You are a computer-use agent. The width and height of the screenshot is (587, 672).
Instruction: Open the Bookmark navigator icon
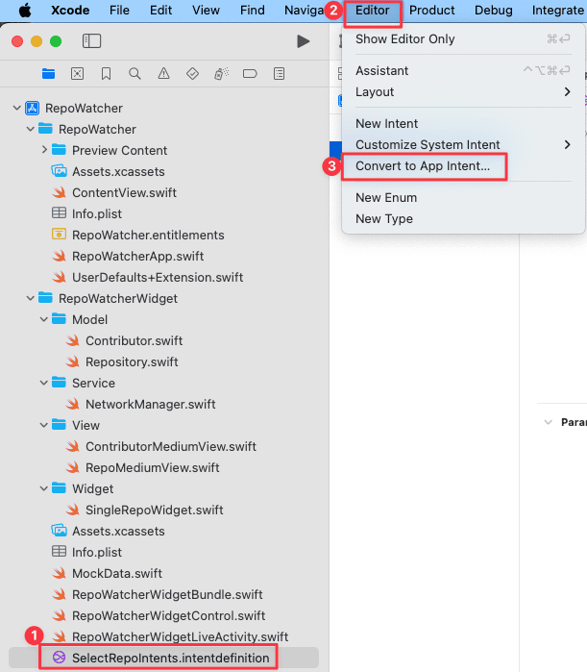(x=106, y=74)
